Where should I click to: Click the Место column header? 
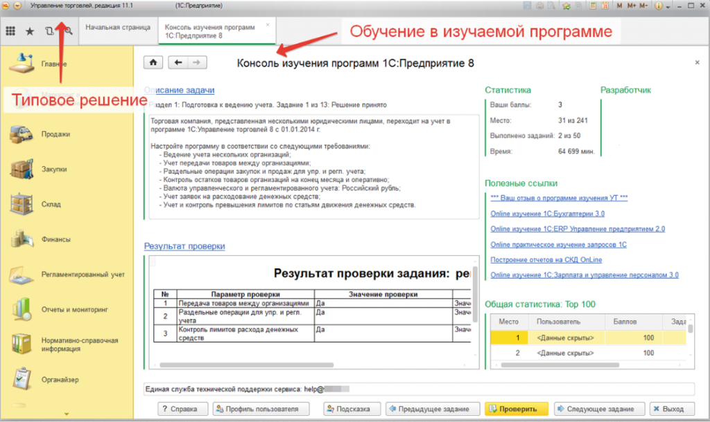509,322
